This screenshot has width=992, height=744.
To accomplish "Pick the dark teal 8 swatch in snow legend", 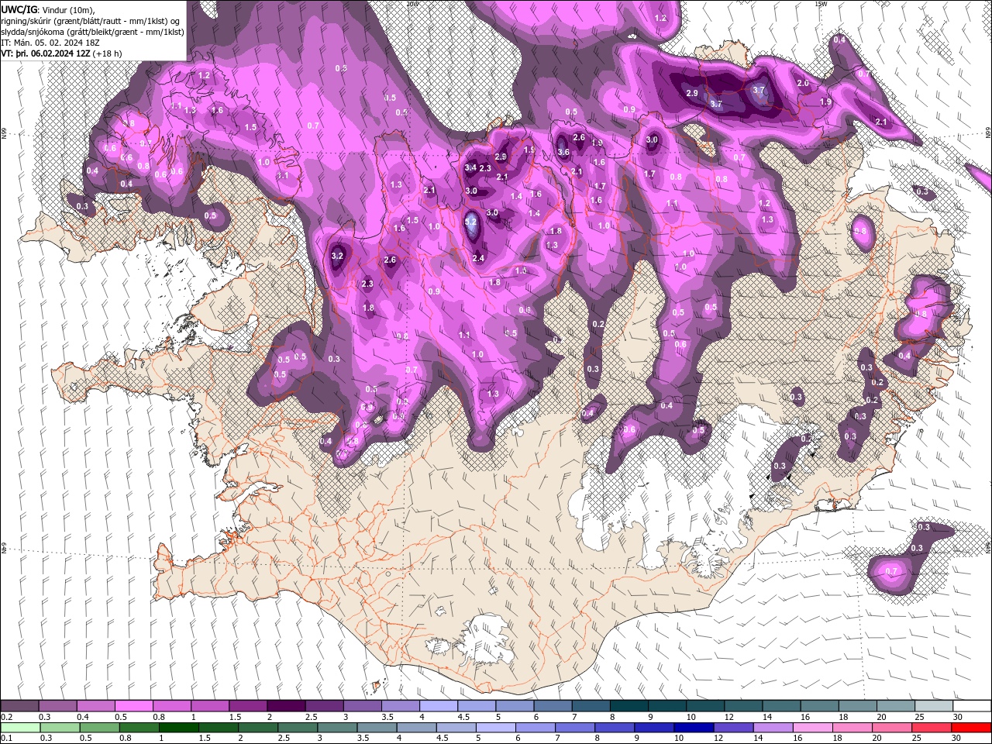I will pos(629,706).
